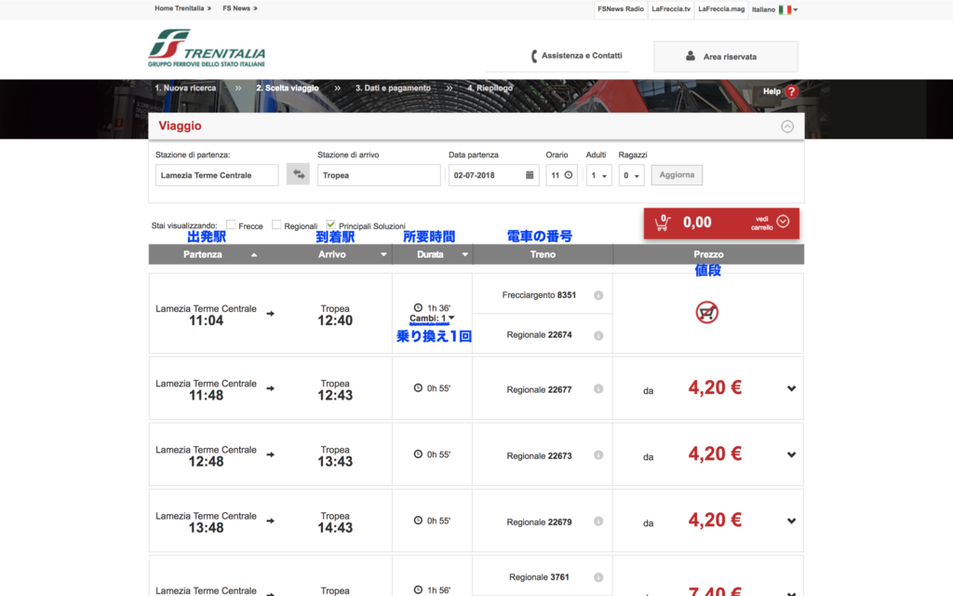The image size is (953, 596).
Task: Open FSNews Radio link
Action: (x=621, y=9)
